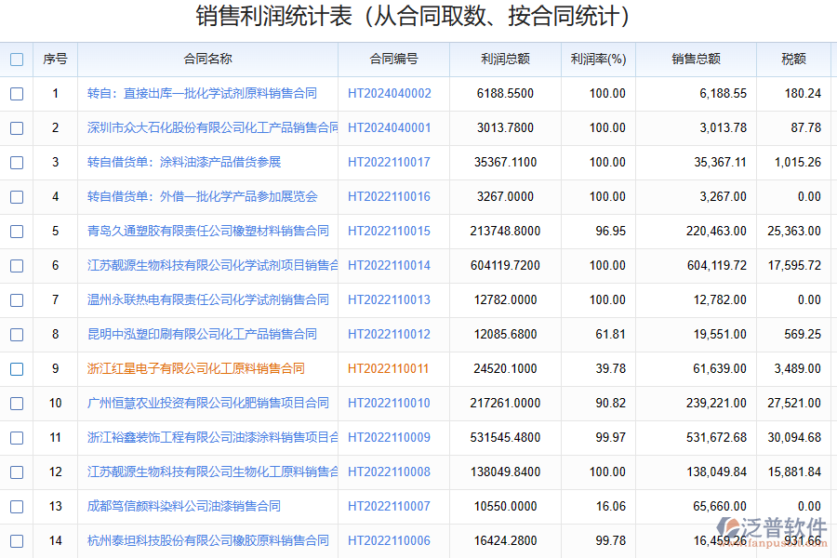Click the 利润总额 column header
This screenshot has height=558, width=837.
click(x=505, y=59)
